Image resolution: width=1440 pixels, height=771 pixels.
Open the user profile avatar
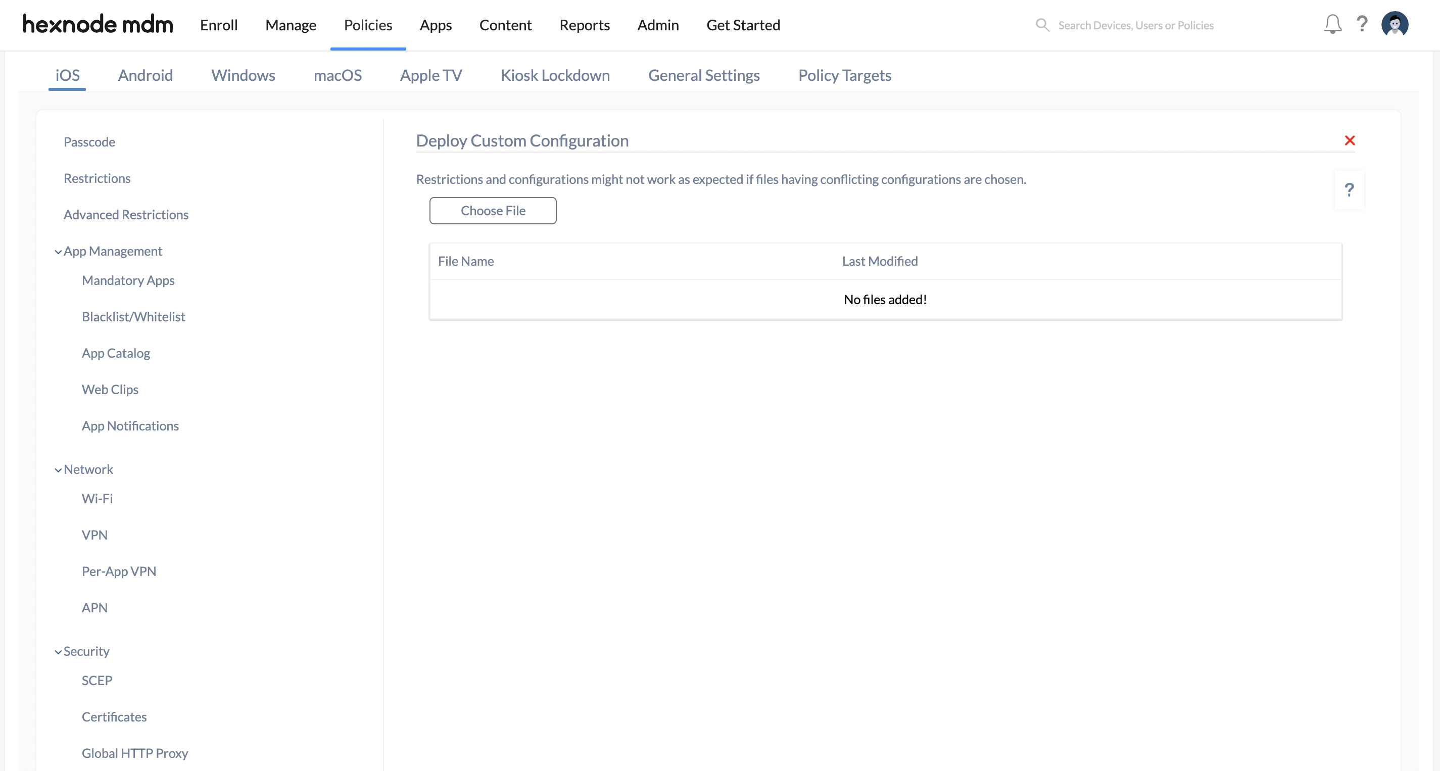(1395, 24)
